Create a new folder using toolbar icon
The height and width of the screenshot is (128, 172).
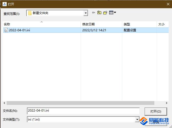pos(105,13)
